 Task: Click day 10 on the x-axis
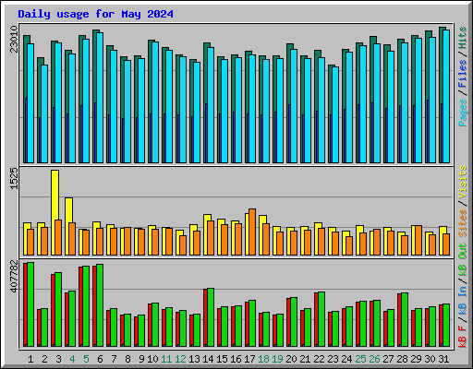point(152,359)
